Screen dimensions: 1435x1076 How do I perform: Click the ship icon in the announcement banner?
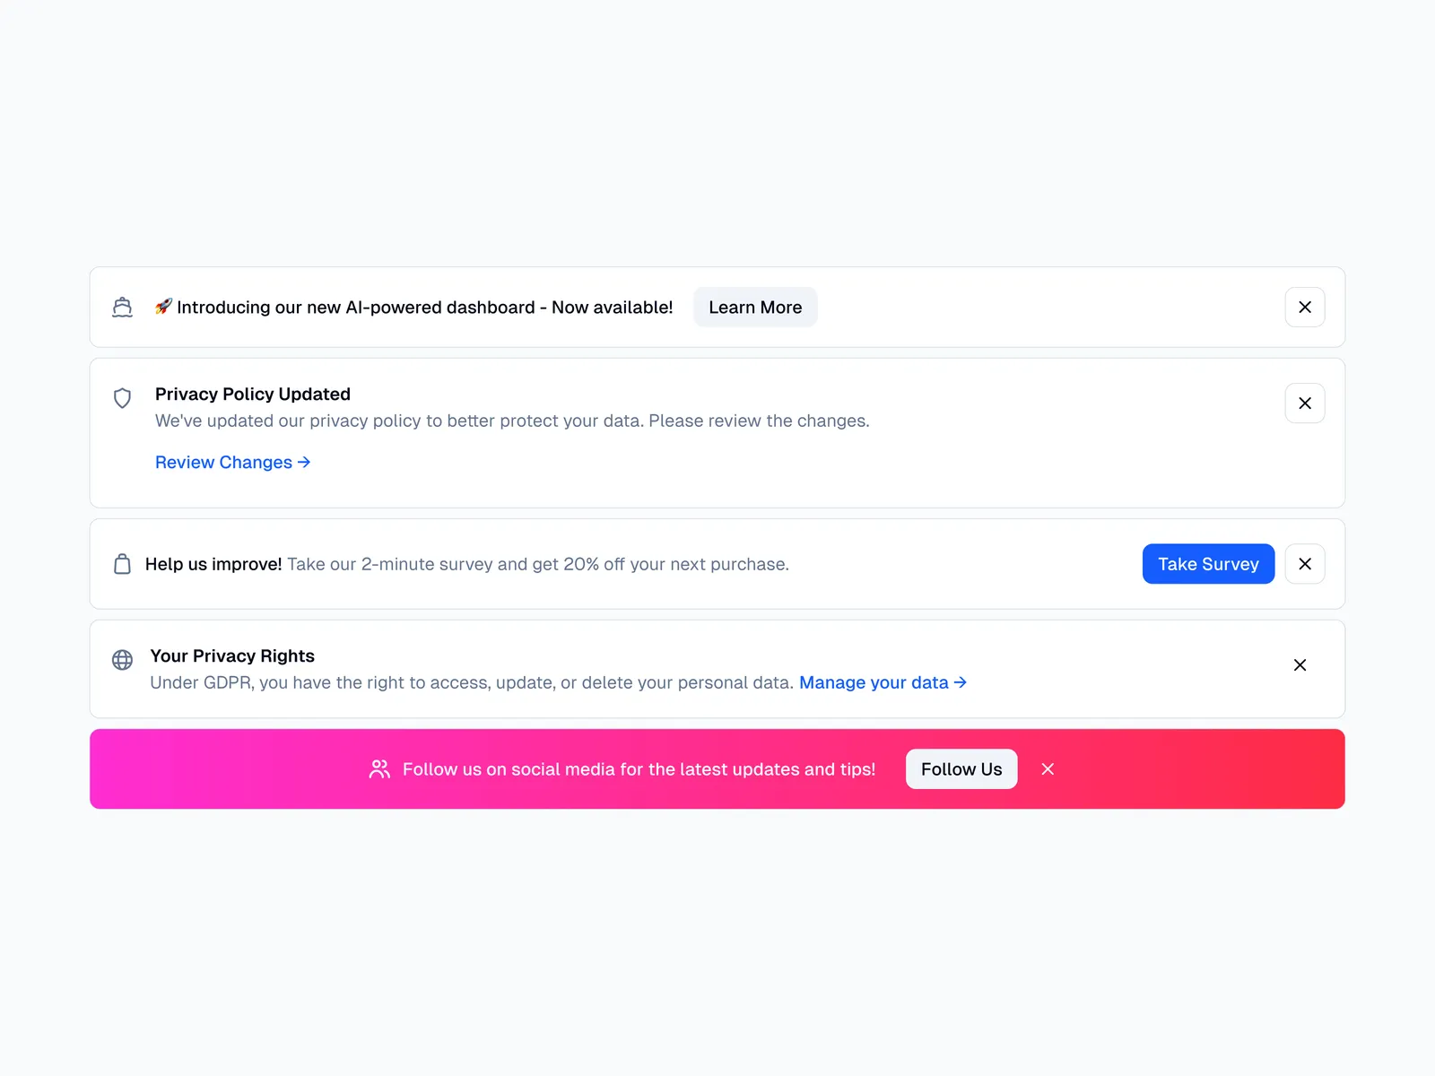coord(122,308)
